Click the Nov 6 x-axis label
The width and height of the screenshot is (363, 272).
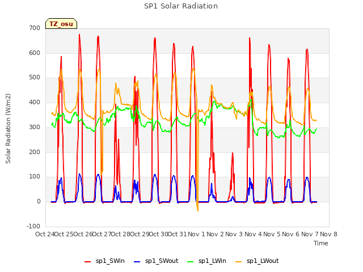click(291, 234)
